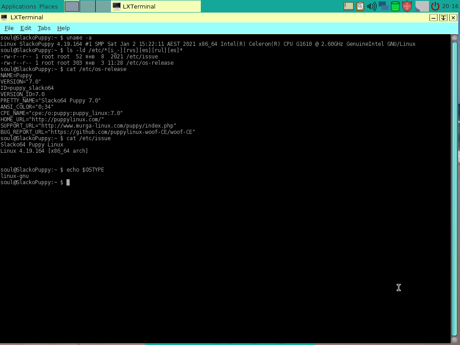460x345 pixels.
Task: Click the green storage cylinder tray icon
Action: [x=395, y=6]
